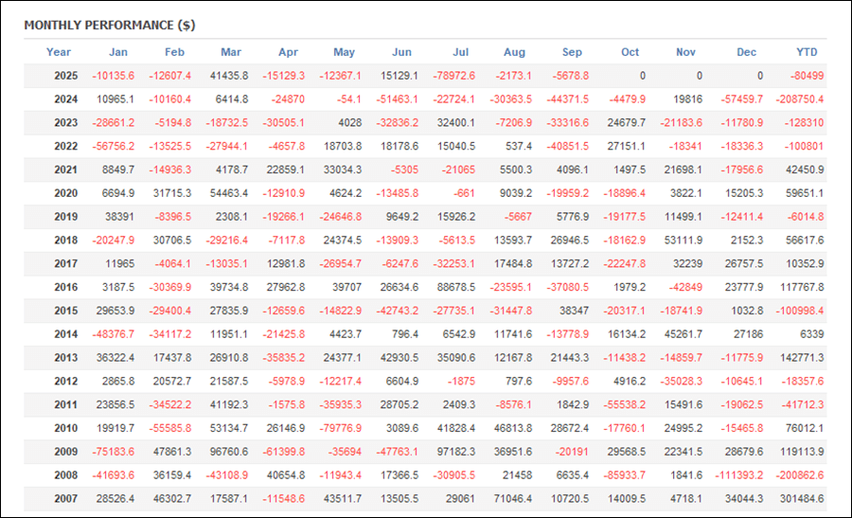Select the 2007 YTD value 301484.6
Screen dimensions: 852x518
(800, 498)
